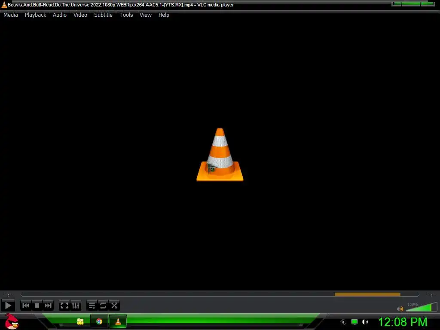This screenshot has height=330, width=440.
Task: Maximize the VLC window
Action: [411, 3]
